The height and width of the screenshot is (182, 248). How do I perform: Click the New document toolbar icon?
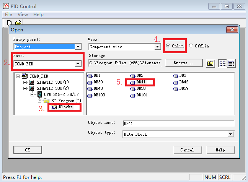tap(9, 23)
